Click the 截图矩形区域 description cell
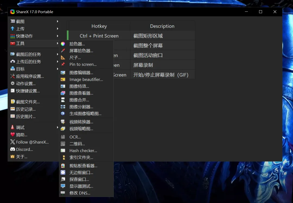The width and height of the screenshot is (293, 203). [162, 36]
